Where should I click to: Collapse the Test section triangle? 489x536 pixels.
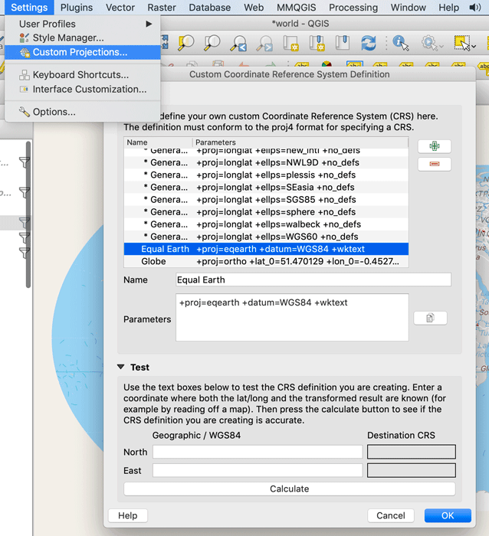[x=120, y=367]
